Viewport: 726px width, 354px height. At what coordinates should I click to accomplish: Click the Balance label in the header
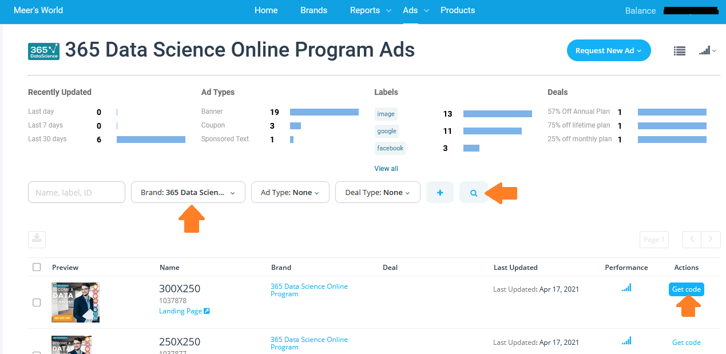point(641,11)
